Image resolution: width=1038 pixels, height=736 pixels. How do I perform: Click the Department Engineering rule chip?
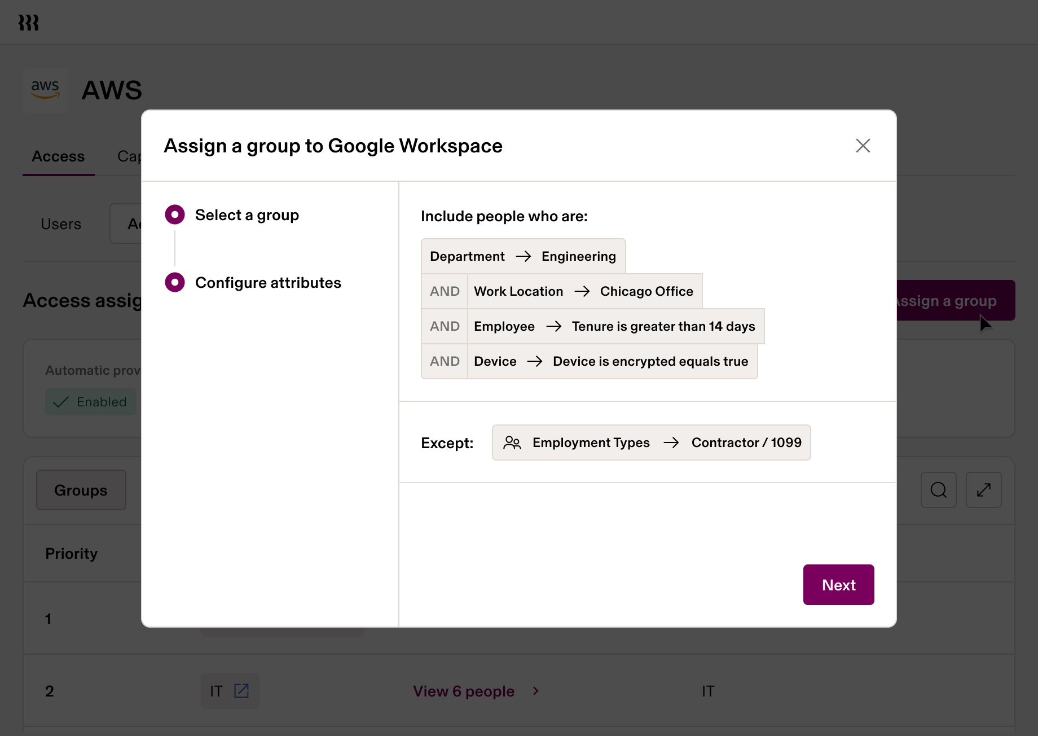tap(523, 256)
